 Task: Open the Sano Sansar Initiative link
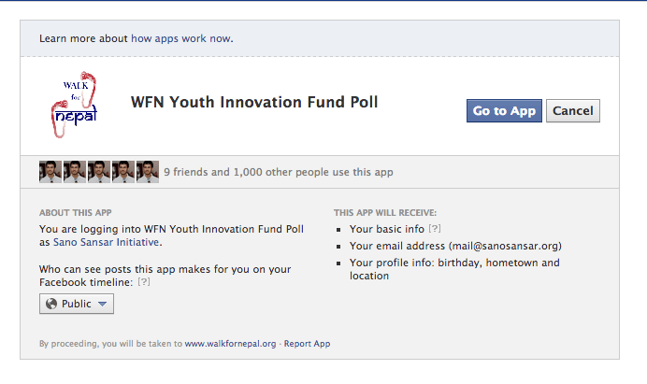click(108, 242)
